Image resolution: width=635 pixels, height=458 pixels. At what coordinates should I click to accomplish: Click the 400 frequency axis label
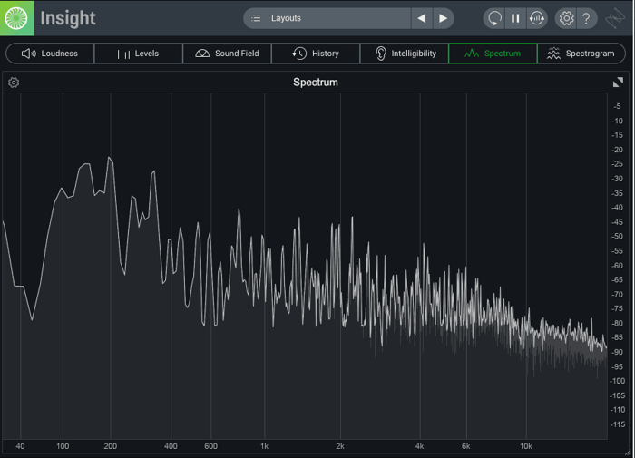[171, 446]
